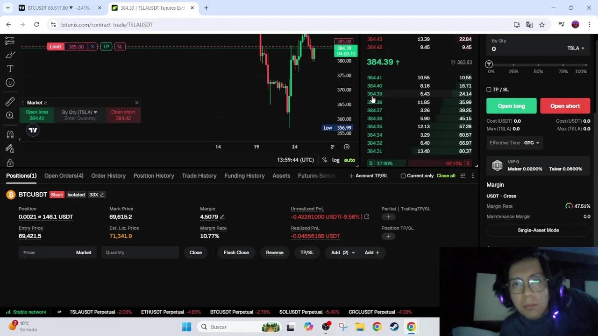Open Windows Start menu
This screenshot has width=598, height=336.
tap(186, 327)
